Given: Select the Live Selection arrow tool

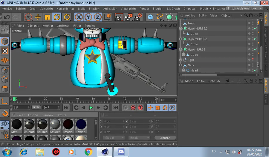Looking at the screenshot, I should coord(28,17).
